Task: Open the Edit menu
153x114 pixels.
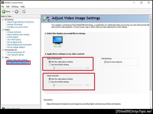Action: (x=8, y=7)
